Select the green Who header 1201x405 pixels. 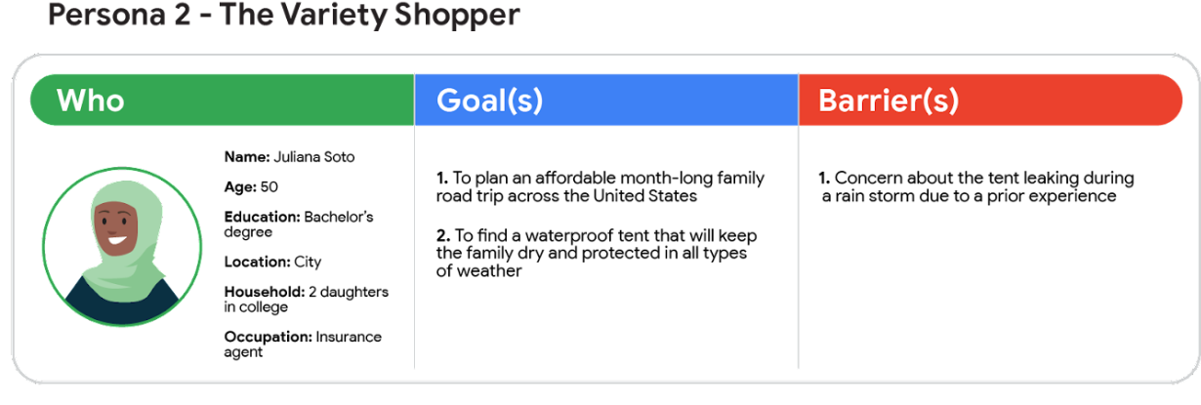tap(222, 101)
